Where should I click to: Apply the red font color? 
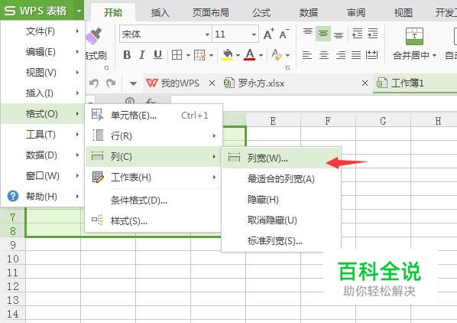pyautogui.click(x=250, y=55)
